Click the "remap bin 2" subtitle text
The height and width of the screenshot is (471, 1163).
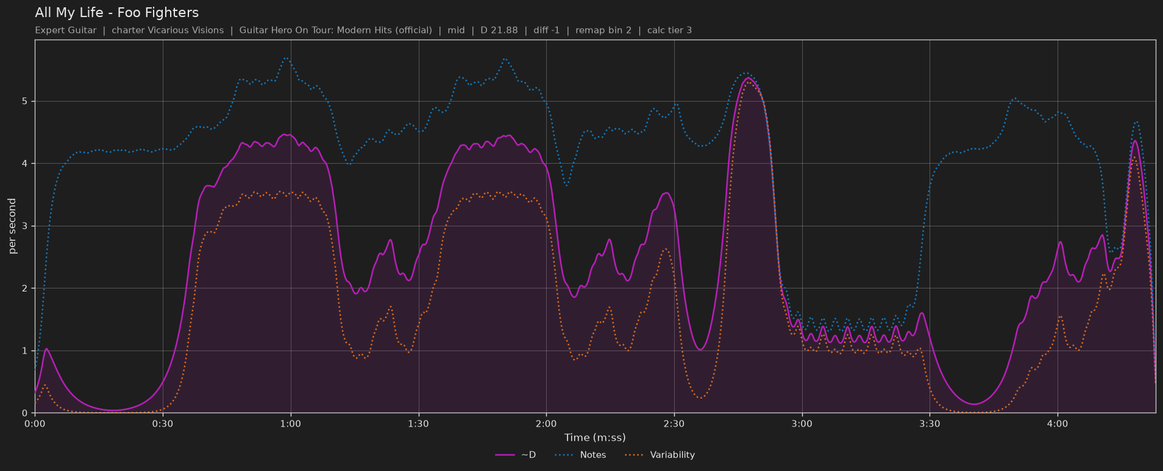603,30
